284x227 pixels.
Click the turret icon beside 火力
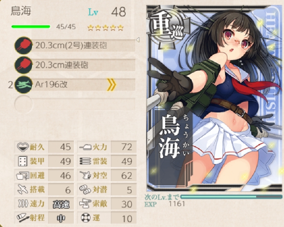(x=85, y=147)
